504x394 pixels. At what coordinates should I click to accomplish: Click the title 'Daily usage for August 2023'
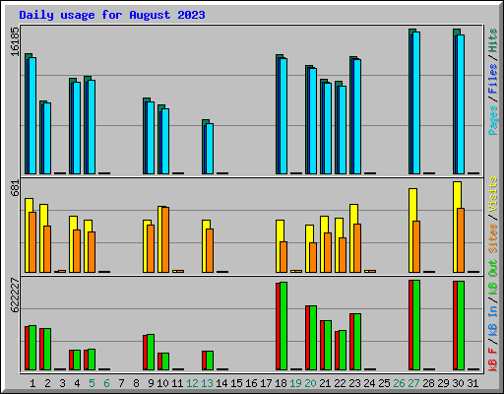click(112, 15)
